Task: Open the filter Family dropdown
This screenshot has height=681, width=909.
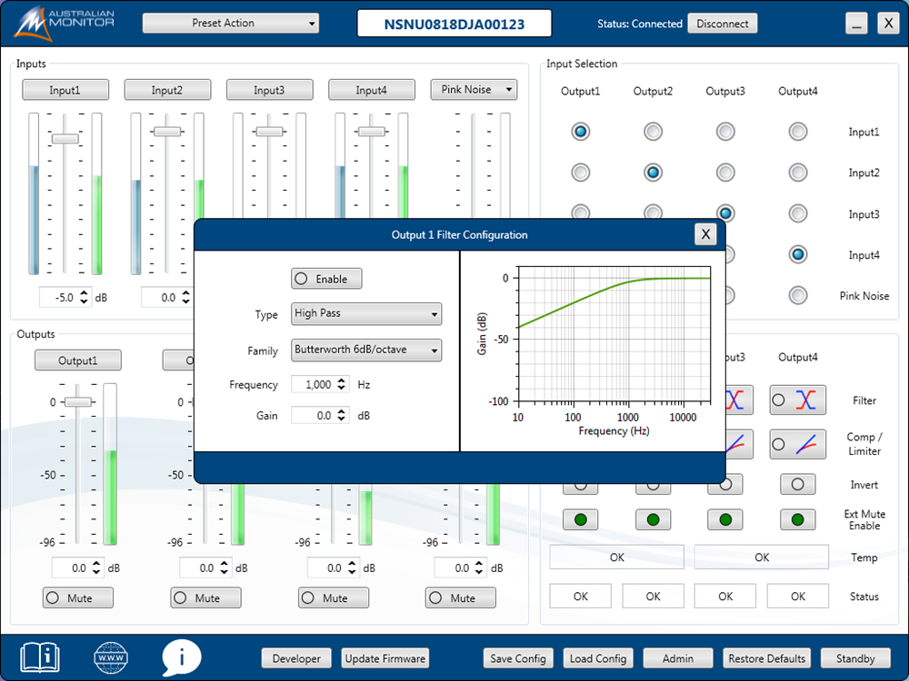Action: click(x=366, y=350)
